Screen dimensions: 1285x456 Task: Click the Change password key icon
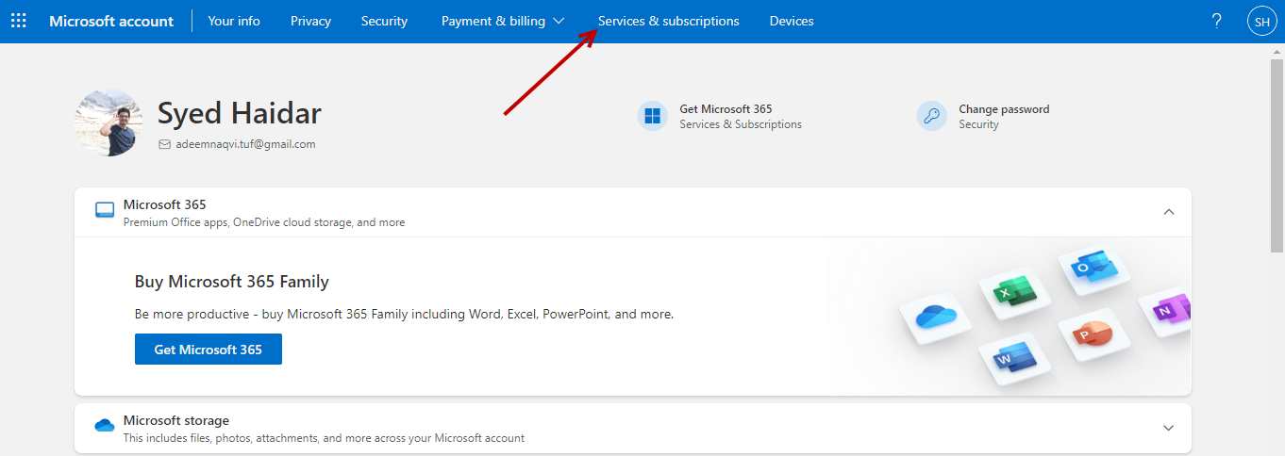(931, 116)
